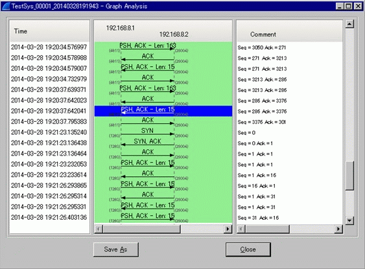
Task: Click comment Seq = 31 Ack = 16
Action: [x=258, y=218]
